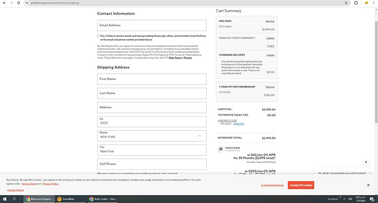Show hidden system tray icons
This screenshot has width=378, height=203.
pos(344,199)
